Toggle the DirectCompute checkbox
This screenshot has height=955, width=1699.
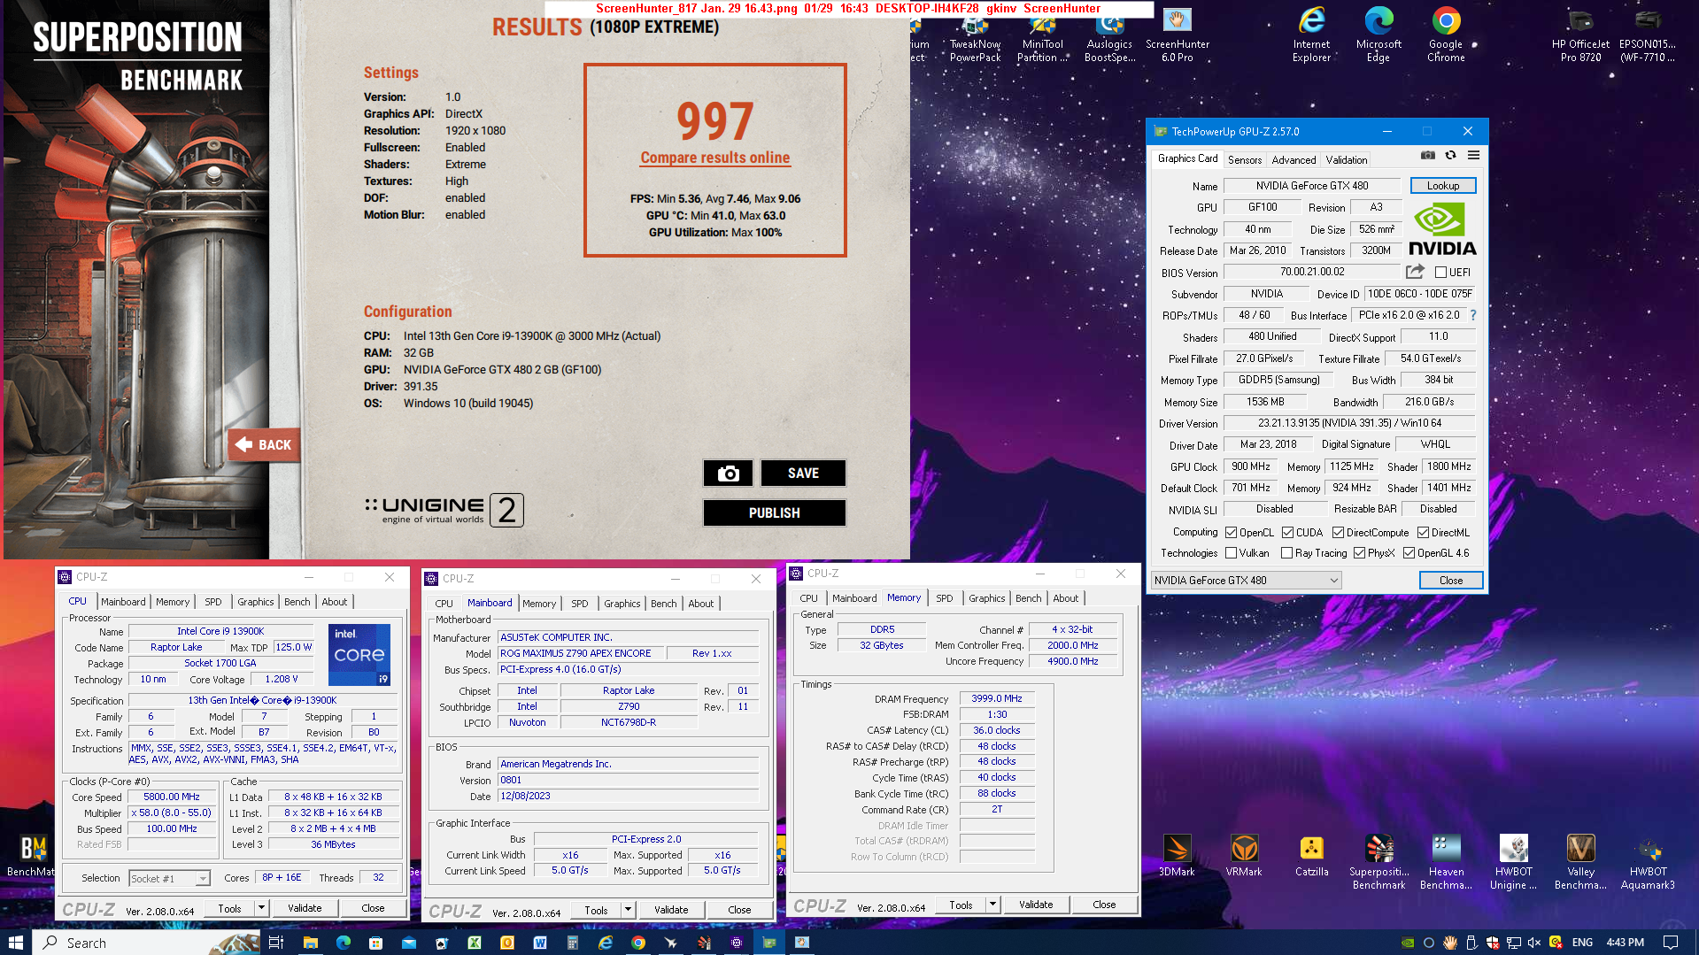pos(1338,533)
